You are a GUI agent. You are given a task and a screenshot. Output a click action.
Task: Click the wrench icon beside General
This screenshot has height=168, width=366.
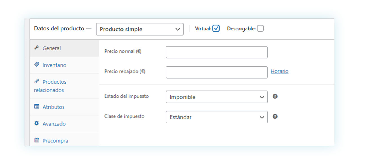[36, 48]
